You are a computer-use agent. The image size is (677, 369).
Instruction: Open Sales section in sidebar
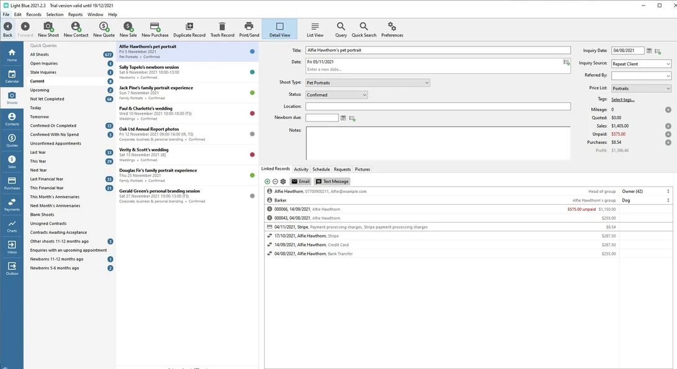pyautogui.click(x=12, y=162)
